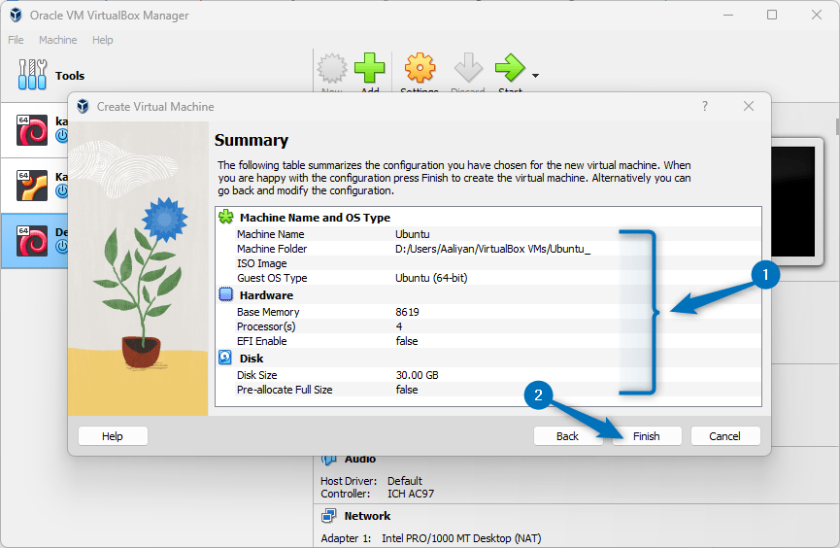Viewport: 840px width, 548px height.
Task: Select Tools in VirtualBox Manager sidebar
Action: coord(50,75)
